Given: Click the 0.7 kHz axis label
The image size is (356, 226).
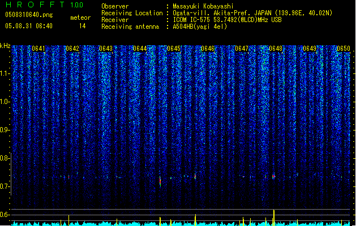Looking at the screenshot, I should (x=5, y=186).
